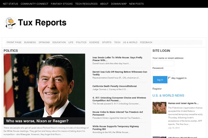208x138 pixels.
Task: Open the U.S. & WORLD NEWS heading
Action: pos(168,96)
